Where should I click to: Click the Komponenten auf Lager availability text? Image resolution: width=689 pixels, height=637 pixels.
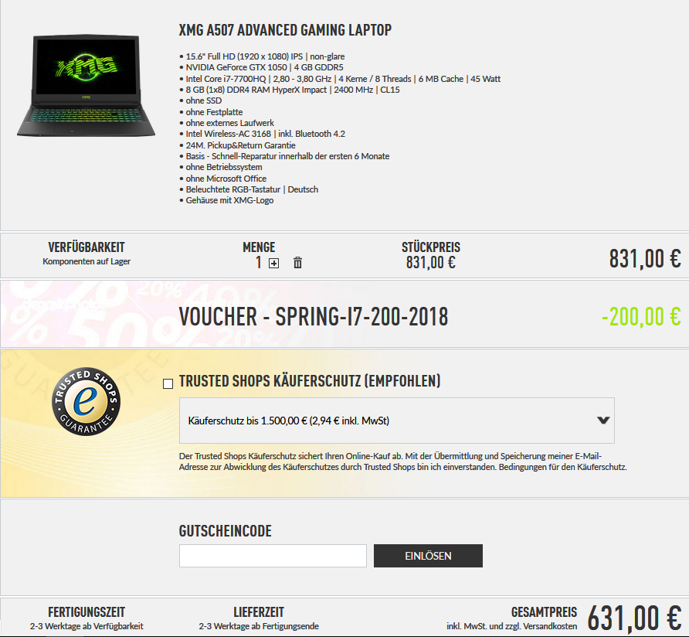87,261
